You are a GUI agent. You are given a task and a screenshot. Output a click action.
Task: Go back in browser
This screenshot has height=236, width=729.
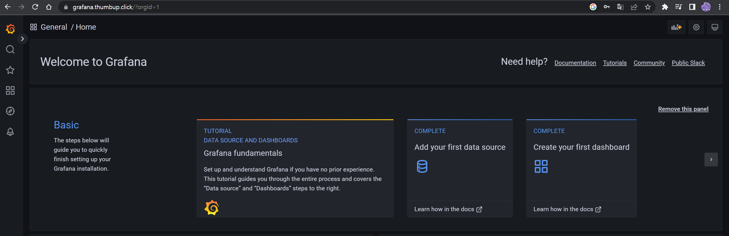tap(8, 7)
